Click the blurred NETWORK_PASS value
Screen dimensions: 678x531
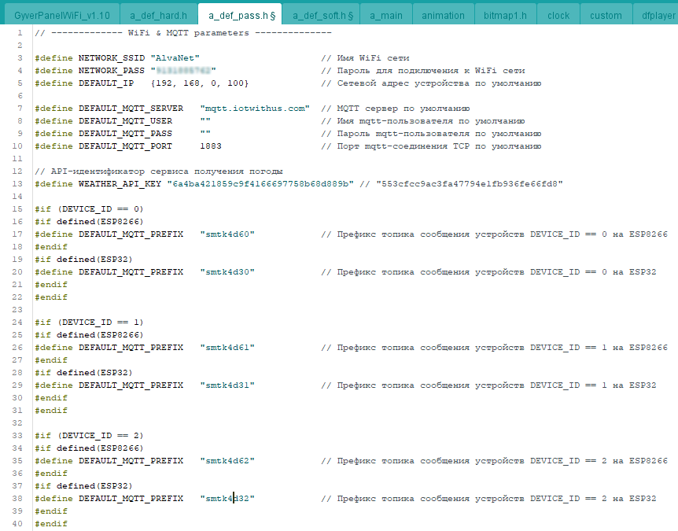tap(183, 71)
